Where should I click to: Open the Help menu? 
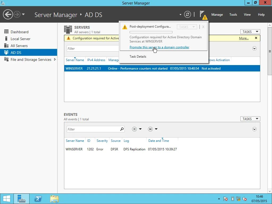pyautogui.click(x=261, y=15)
